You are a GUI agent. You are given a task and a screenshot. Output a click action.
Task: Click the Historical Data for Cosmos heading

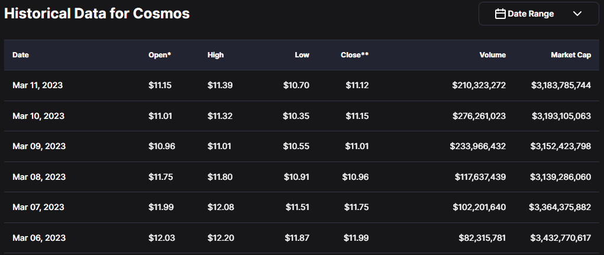97,14
